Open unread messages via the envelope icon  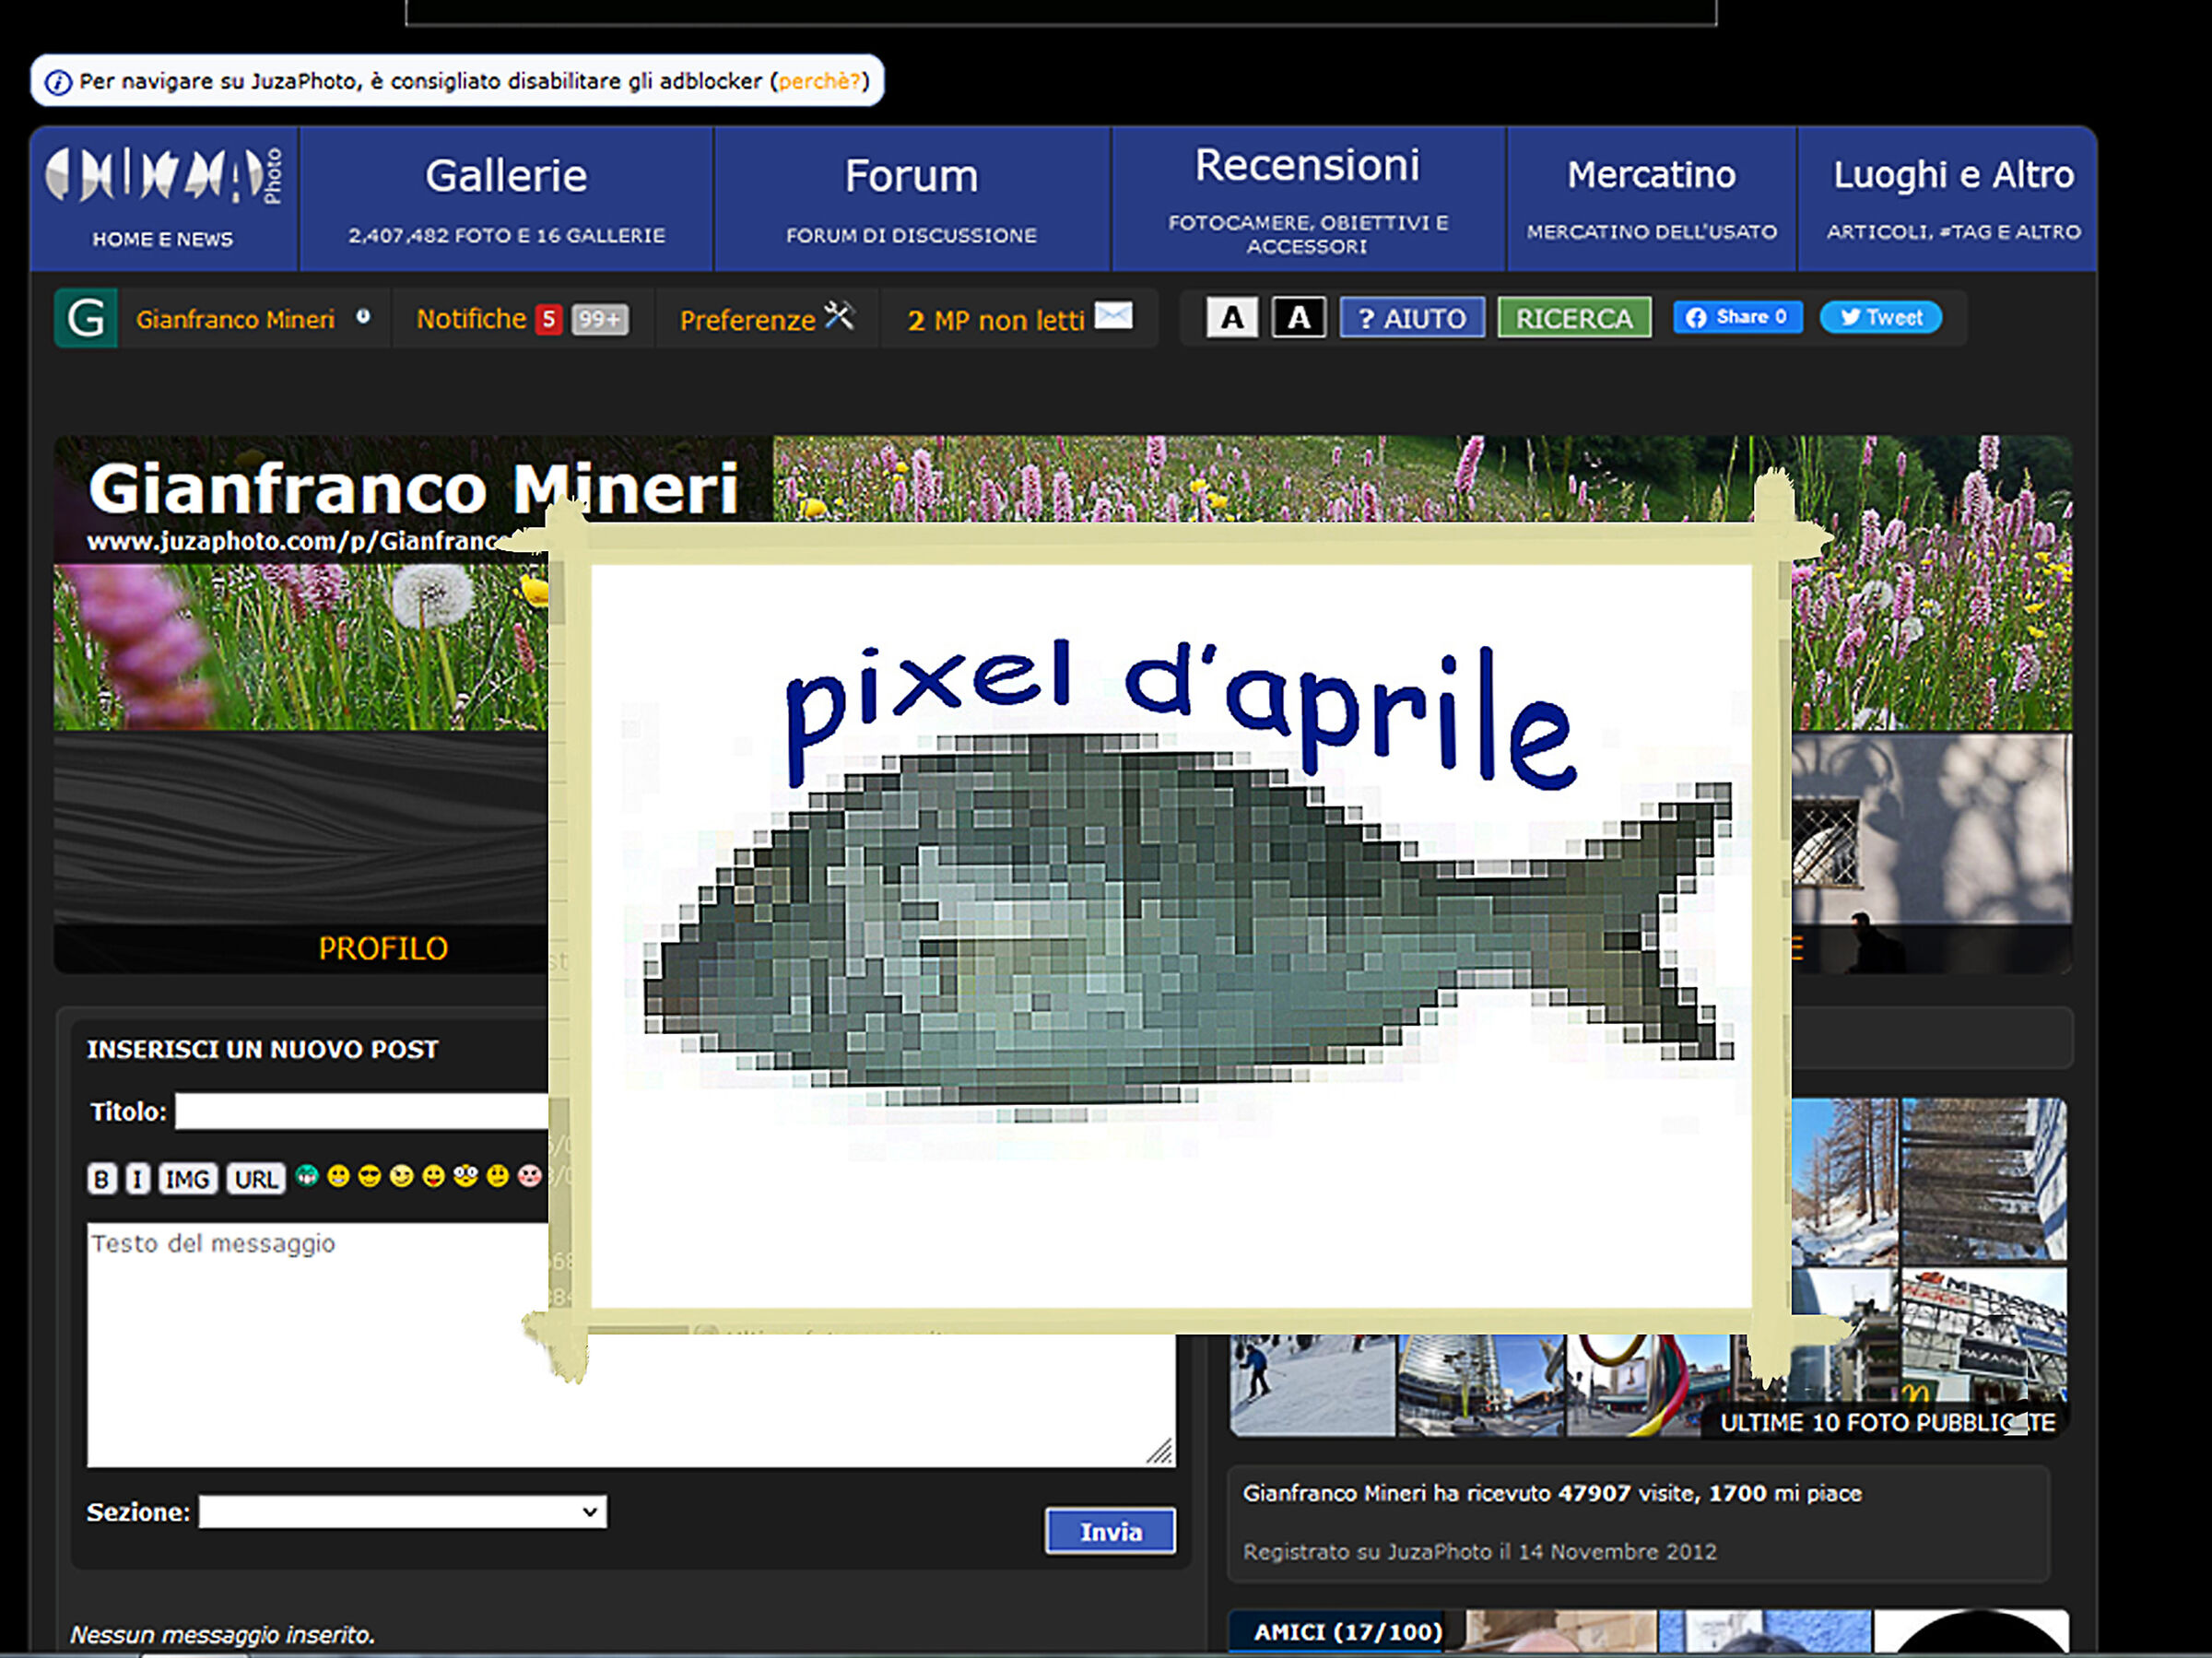click(x=1112, y=316)
